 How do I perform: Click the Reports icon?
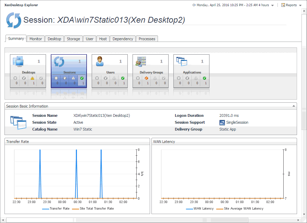pyautogui.click(x=283, y=5)
